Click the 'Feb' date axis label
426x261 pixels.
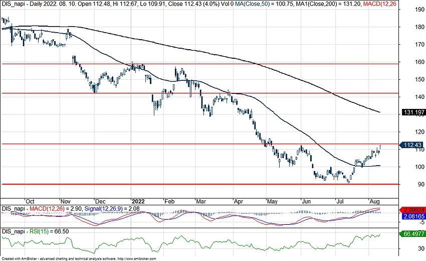tap(169, 201)
